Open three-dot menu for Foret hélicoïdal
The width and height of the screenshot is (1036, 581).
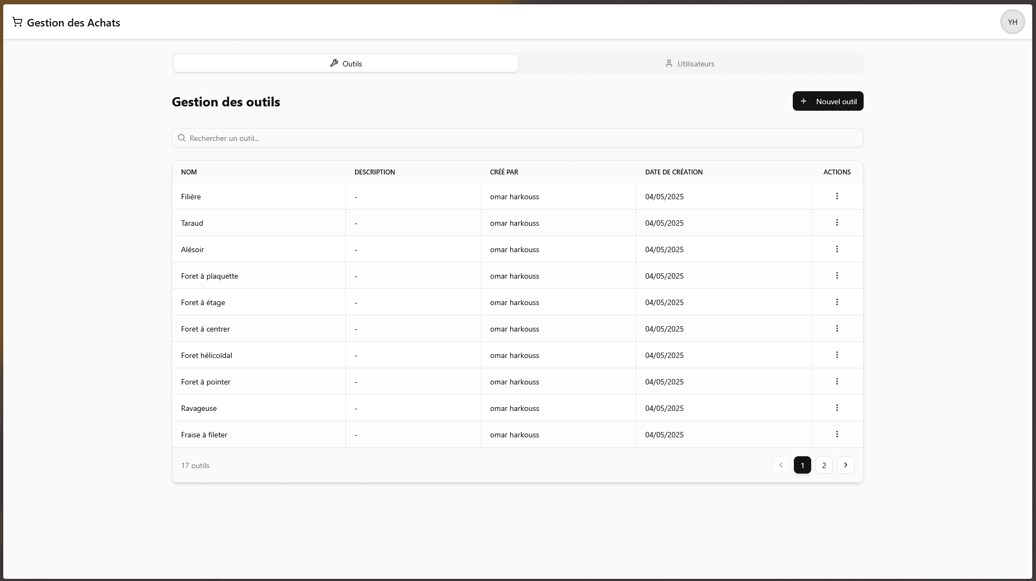[x=837, y=355]
